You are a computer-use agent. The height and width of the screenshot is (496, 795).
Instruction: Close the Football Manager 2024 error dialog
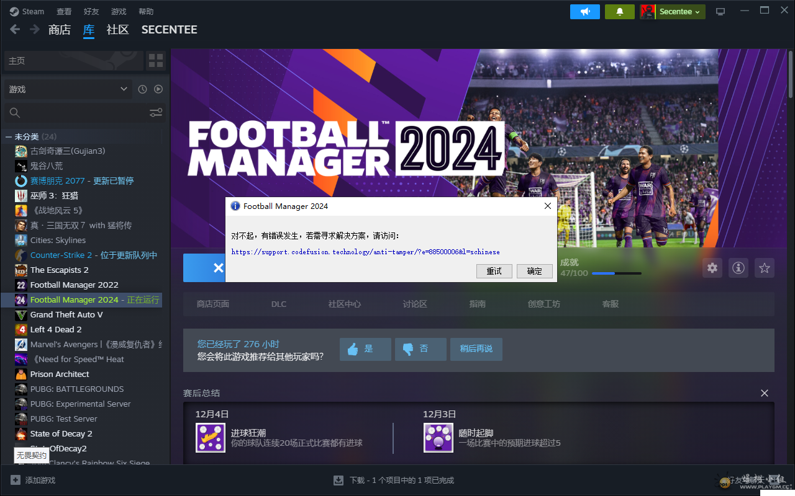tap(547, 206)
